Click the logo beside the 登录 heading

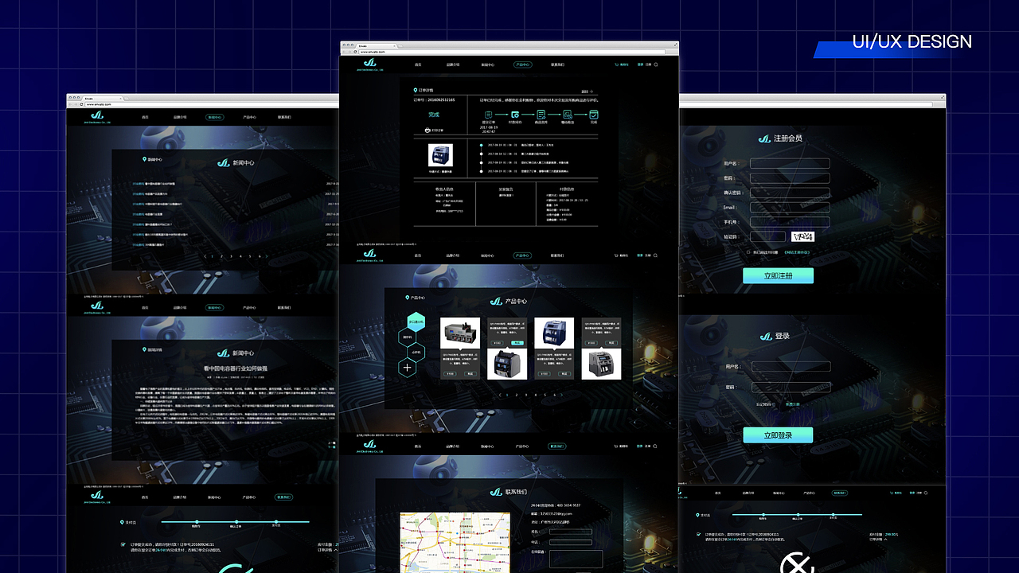click(765, 336)
